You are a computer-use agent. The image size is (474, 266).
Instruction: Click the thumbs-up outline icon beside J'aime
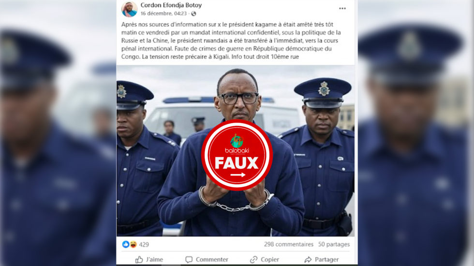pos(139,259)
